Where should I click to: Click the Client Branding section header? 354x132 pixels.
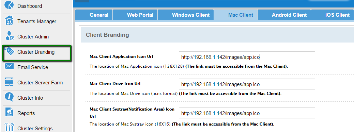pyautogui.click(x=217, y=35)
